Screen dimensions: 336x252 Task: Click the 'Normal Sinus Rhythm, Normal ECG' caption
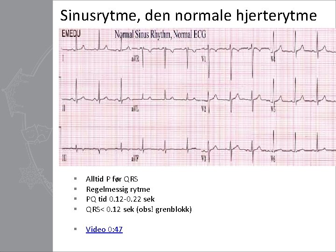point(160,34)
